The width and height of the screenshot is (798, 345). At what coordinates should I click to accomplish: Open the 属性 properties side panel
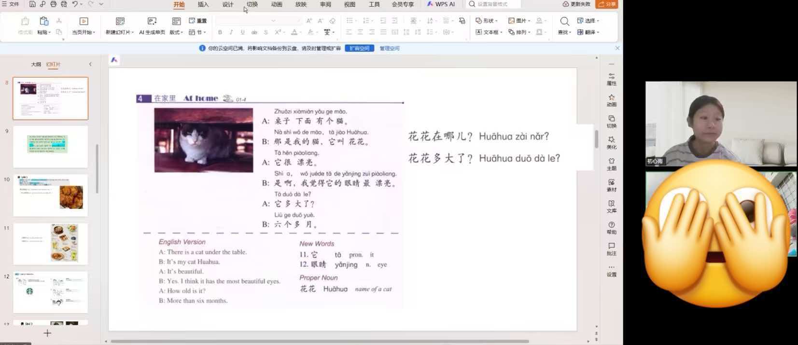(612, 79)
